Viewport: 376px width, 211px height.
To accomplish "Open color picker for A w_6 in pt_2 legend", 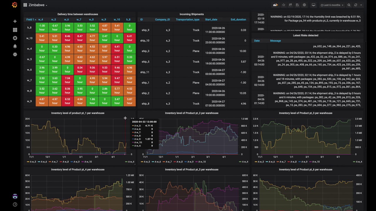I will click(153, 162).
